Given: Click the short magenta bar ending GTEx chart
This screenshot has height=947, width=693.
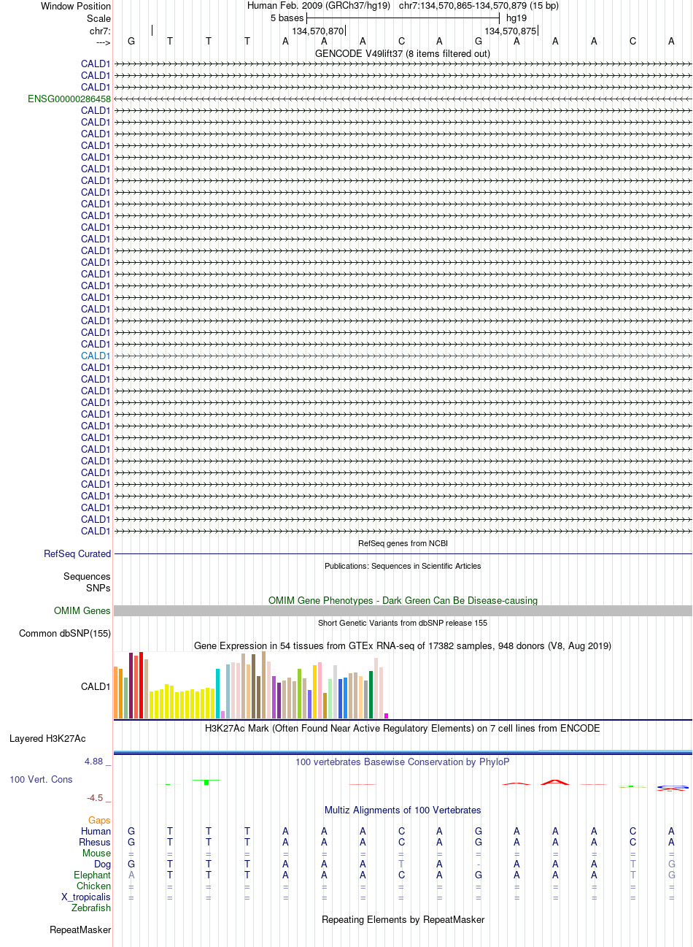Looking at the screenshot, I should 387,716.
